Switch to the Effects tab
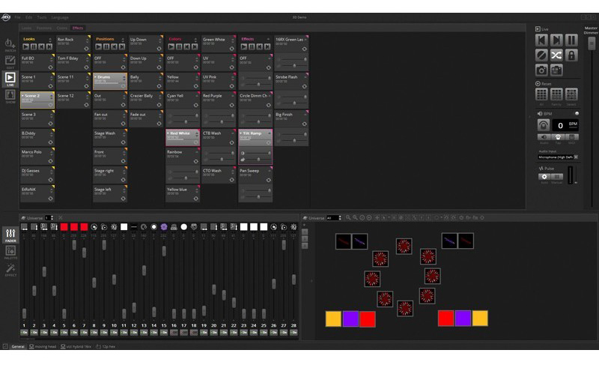Image resolution: width=599 pixels, height=374 pixels. click(78, 28)
